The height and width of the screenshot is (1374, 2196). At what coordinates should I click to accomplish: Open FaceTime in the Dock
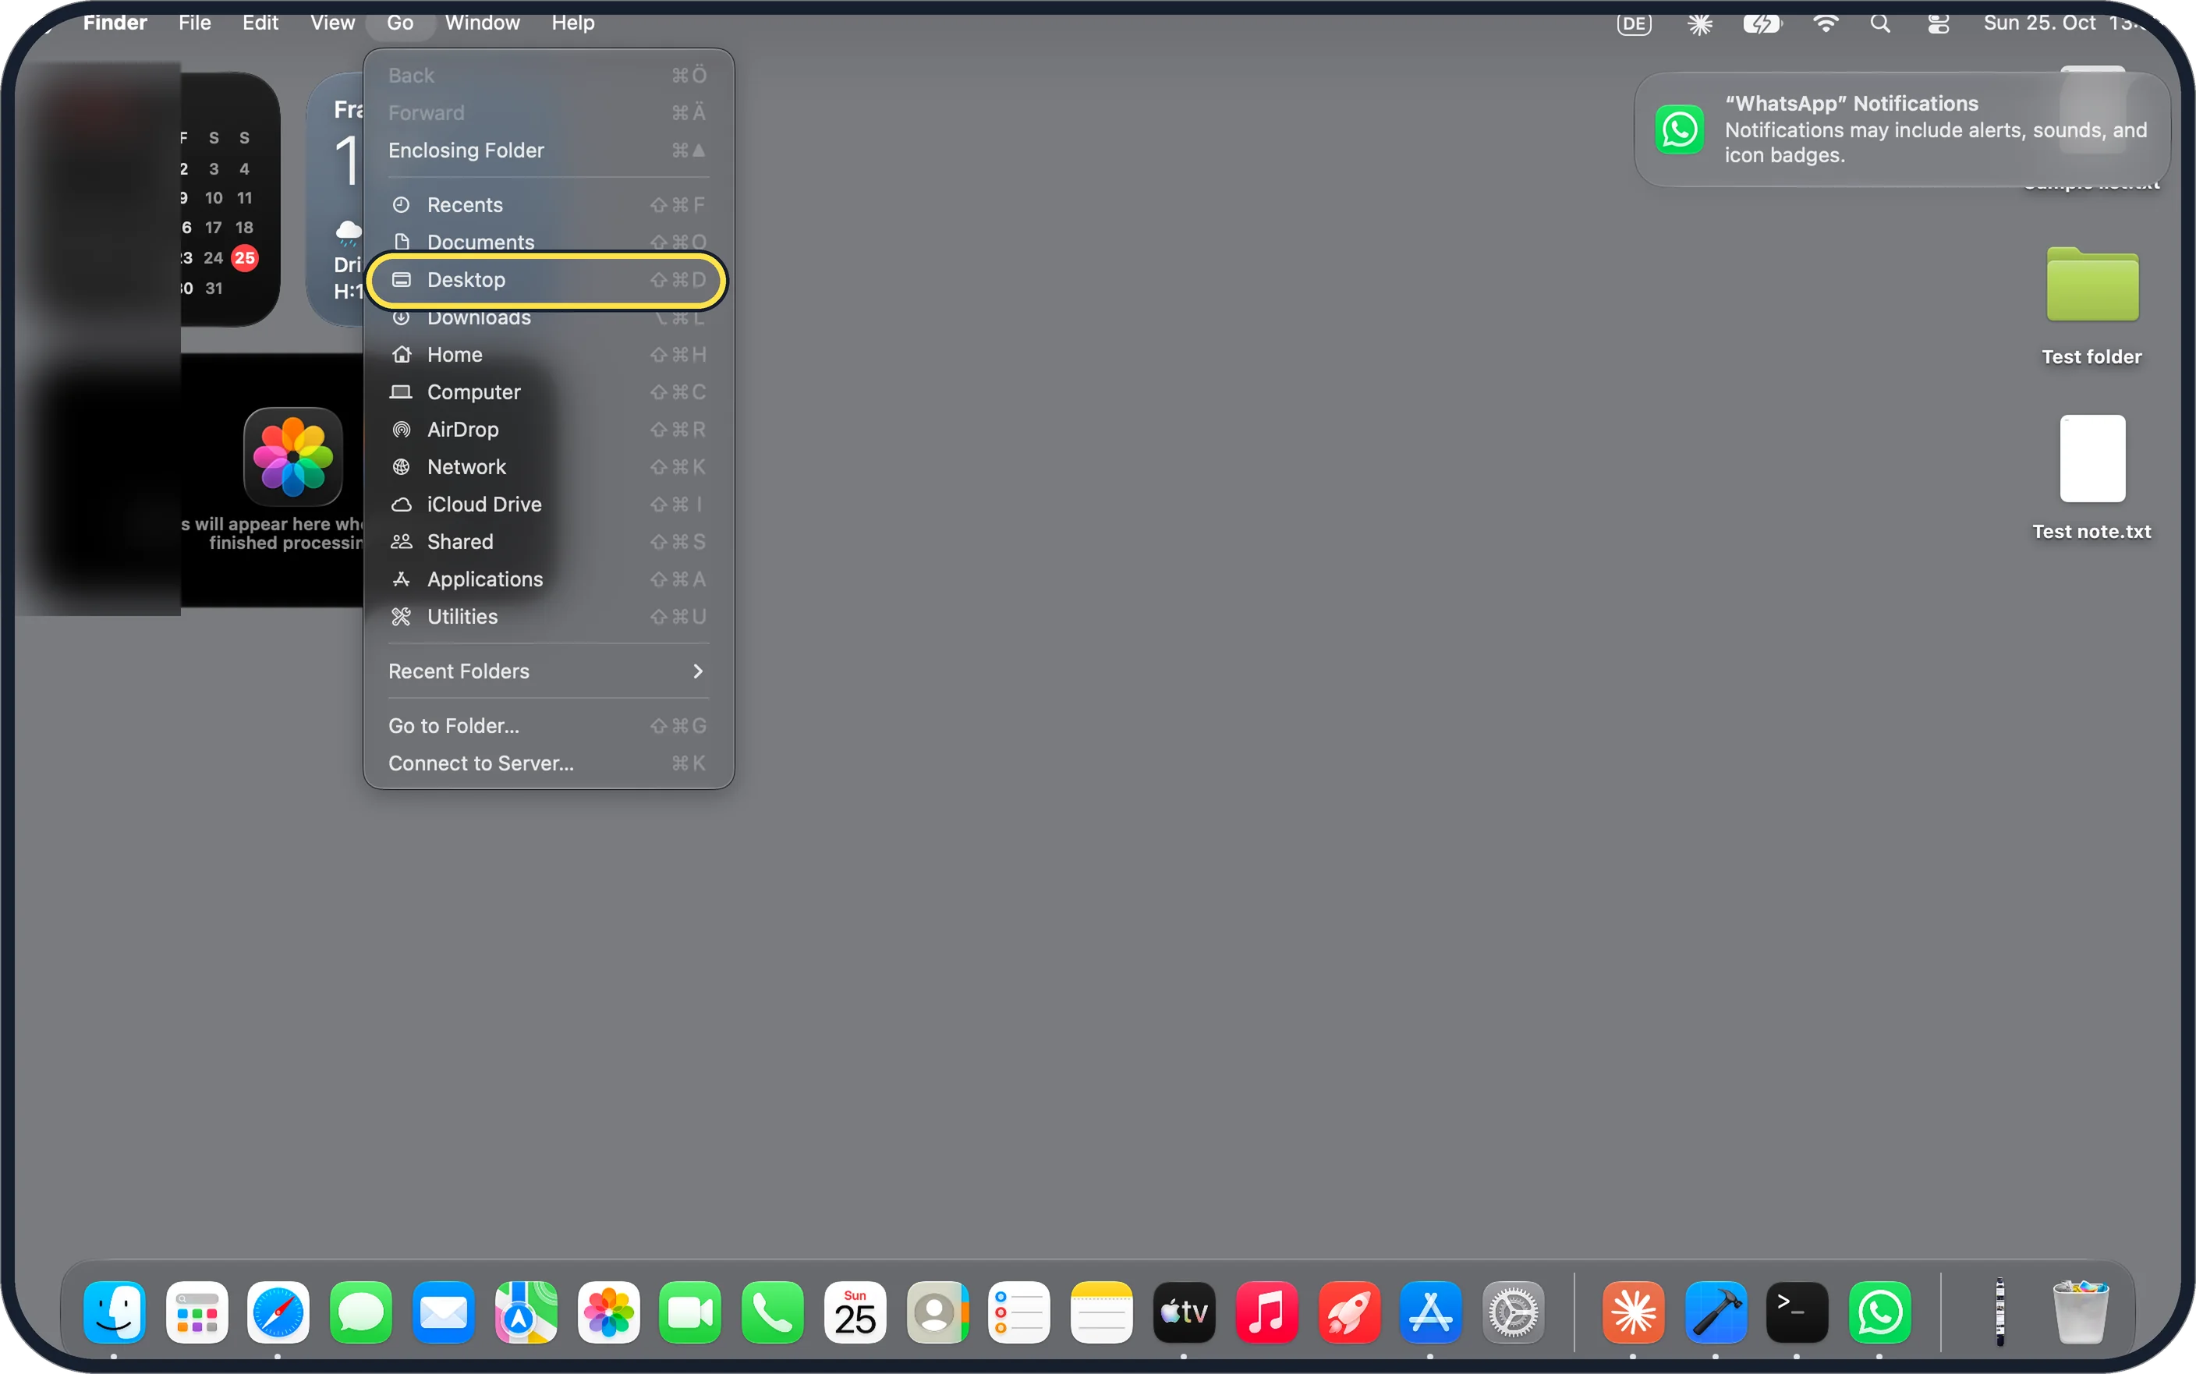pyautogui.click(x=690, y=1312)
